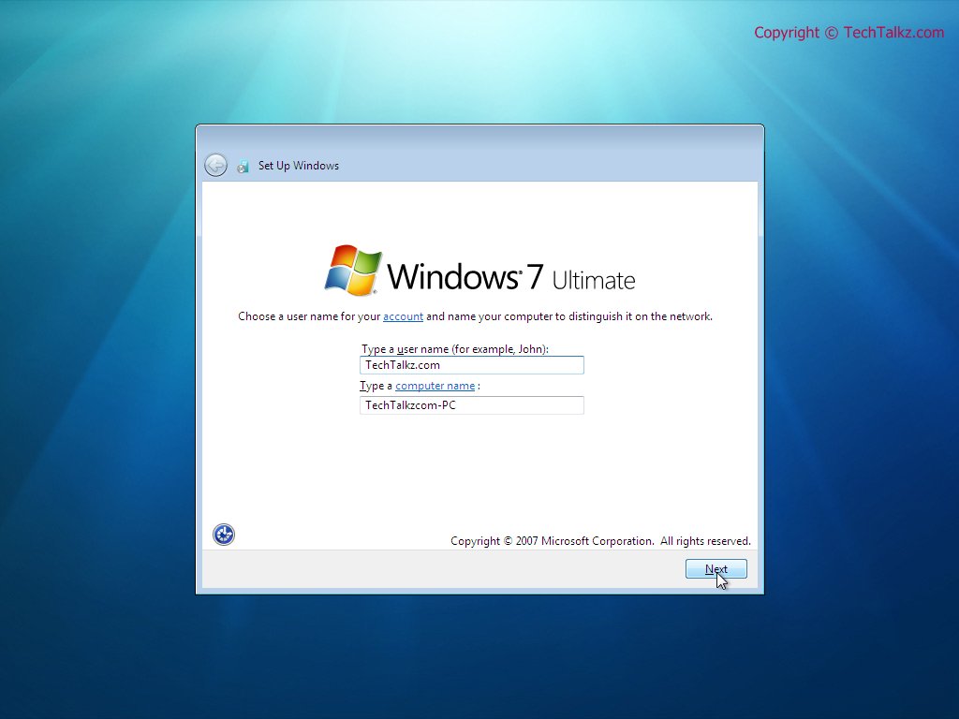This screenshot has height=719, width=959.
Task: Click the Set Up Windows title text
Action: (299, 165)
